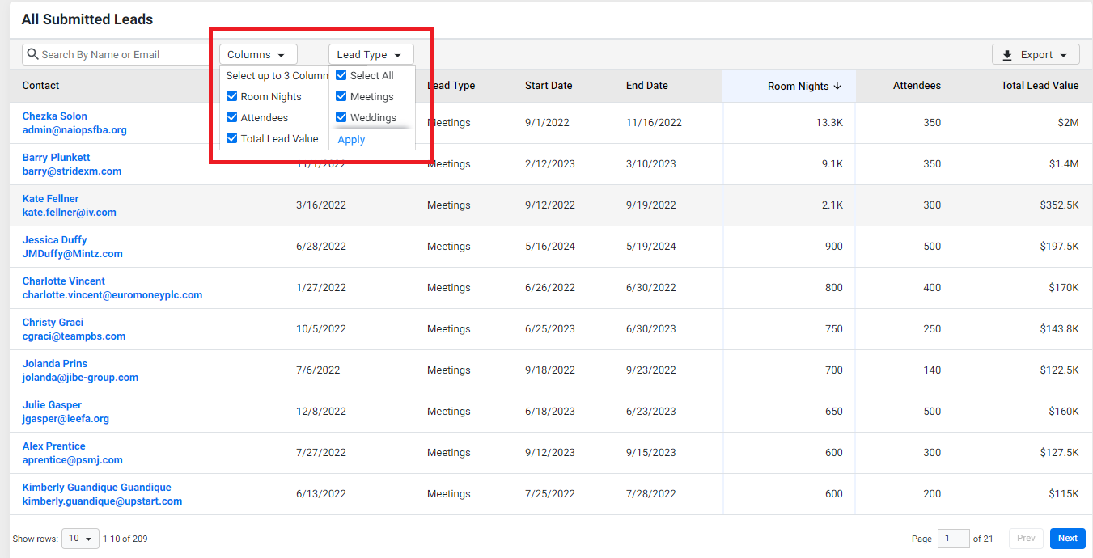Viewport: 1093px width, 558px height.
Task: Uncheck the Total Lead Value checkbox
Action: [232, 138]
